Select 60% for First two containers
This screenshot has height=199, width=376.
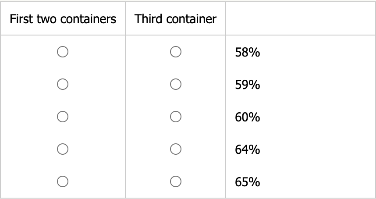[62, 116]
